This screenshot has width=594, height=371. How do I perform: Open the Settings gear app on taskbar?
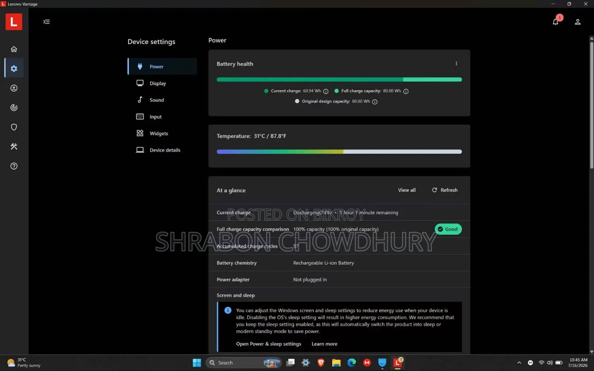306,362
